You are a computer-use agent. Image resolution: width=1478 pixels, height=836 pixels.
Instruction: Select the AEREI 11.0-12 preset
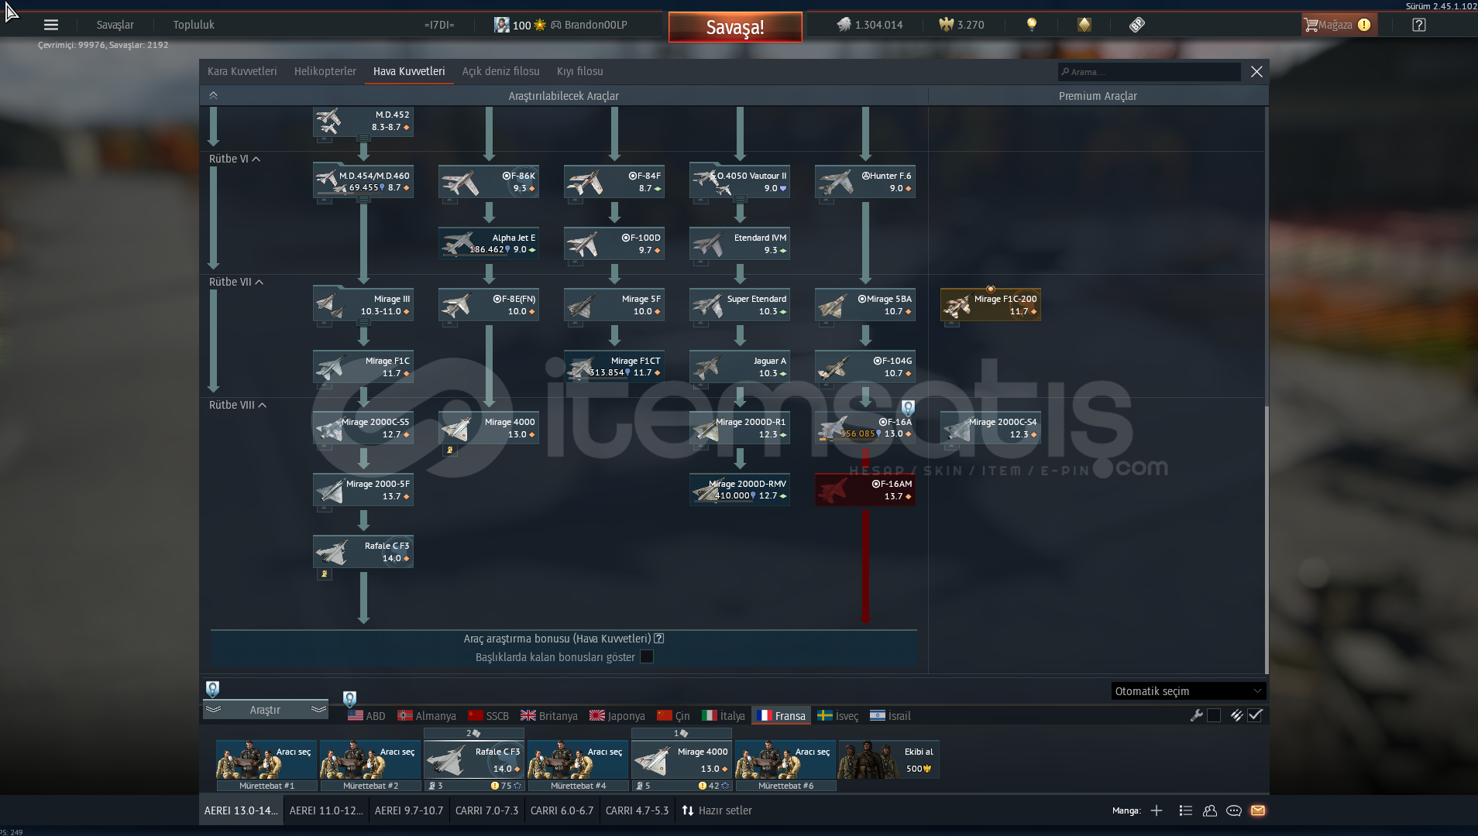(x=326, y=810)
